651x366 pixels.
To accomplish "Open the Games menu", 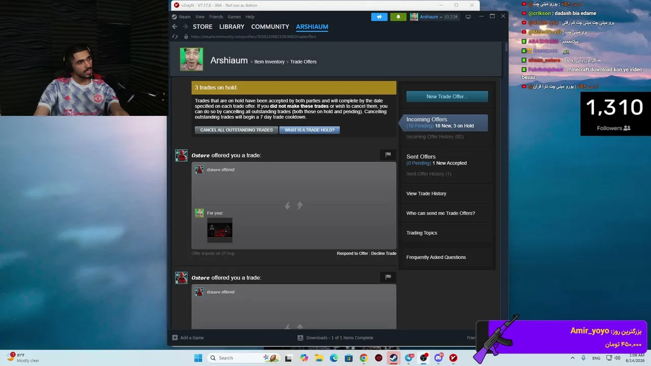I will 234,17.
